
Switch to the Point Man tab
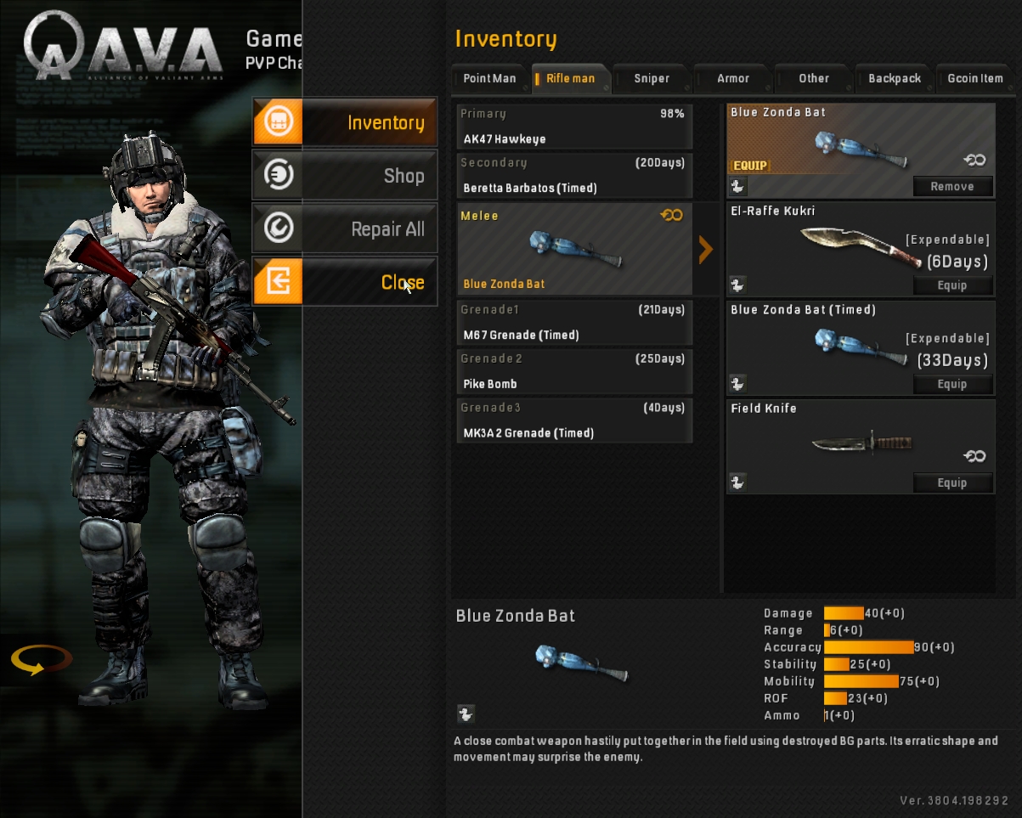(x=489, y=78)
